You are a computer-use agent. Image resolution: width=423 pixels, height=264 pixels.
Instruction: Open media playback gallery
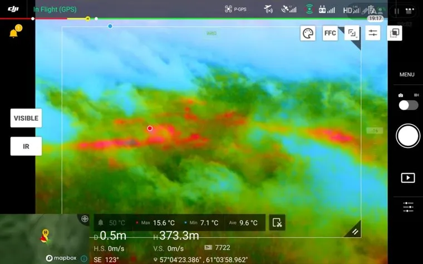(408, 178)
